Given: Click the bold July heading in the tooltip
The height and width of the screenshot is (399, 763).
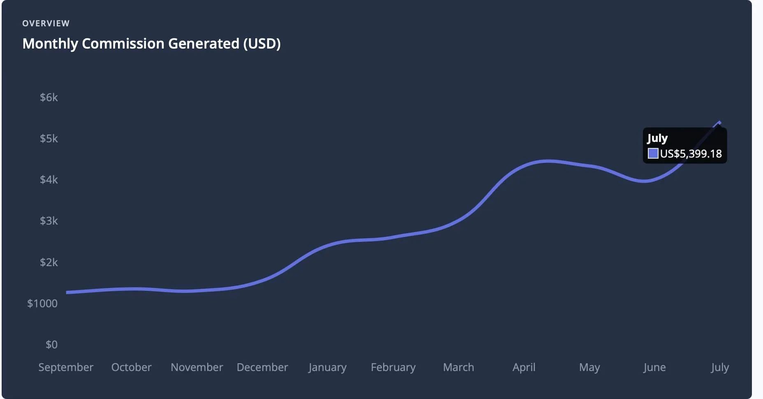Looking at the screenshot, I should 657,138.
